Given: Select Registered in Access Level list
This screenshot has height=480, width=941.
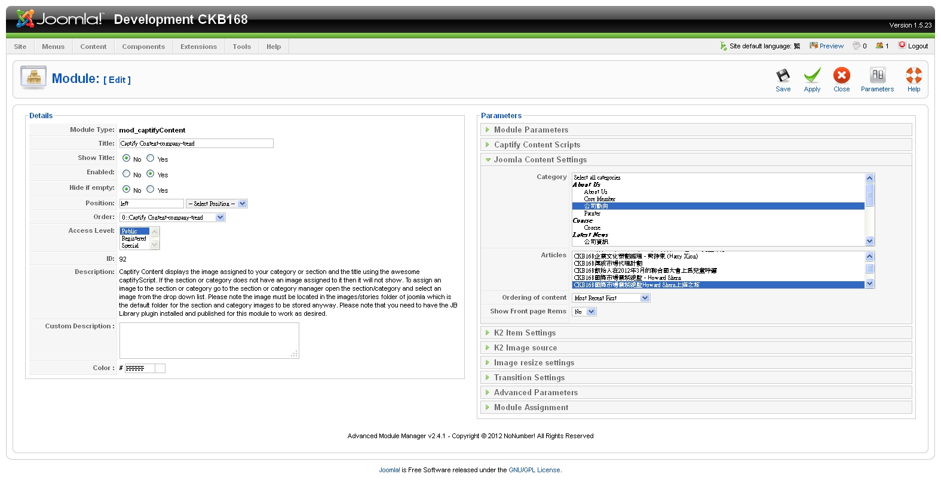Looking at the screenshot, I should point(134,238).
